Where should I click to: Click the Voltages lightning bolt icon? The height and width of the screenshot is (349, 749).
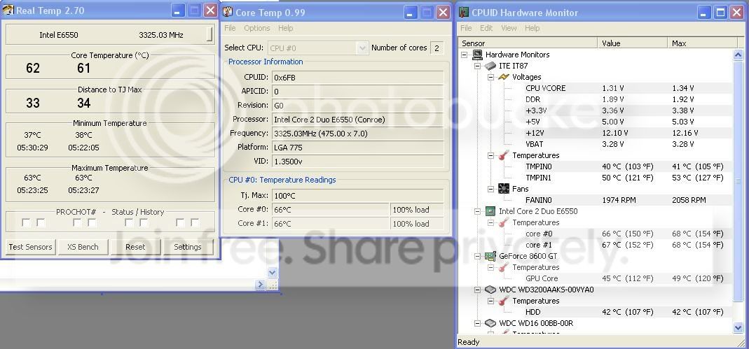504,77
